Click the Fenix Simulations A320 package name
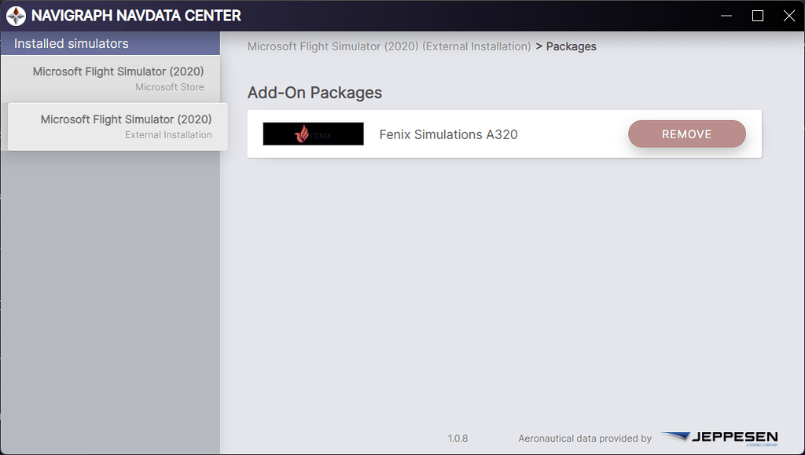Viewport: 805px width, 455px height. click(x=448, y=134)
